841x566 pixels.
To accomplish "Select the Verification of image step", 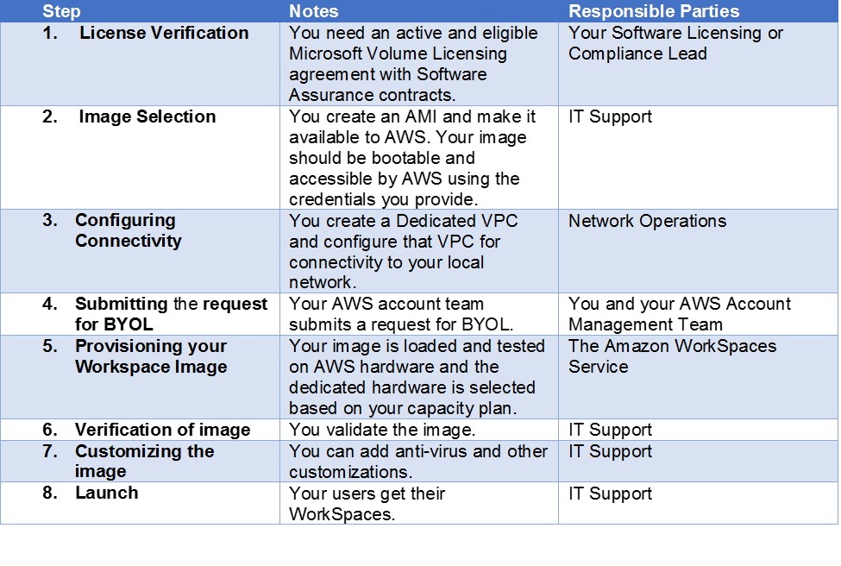I will pos(140,430).
